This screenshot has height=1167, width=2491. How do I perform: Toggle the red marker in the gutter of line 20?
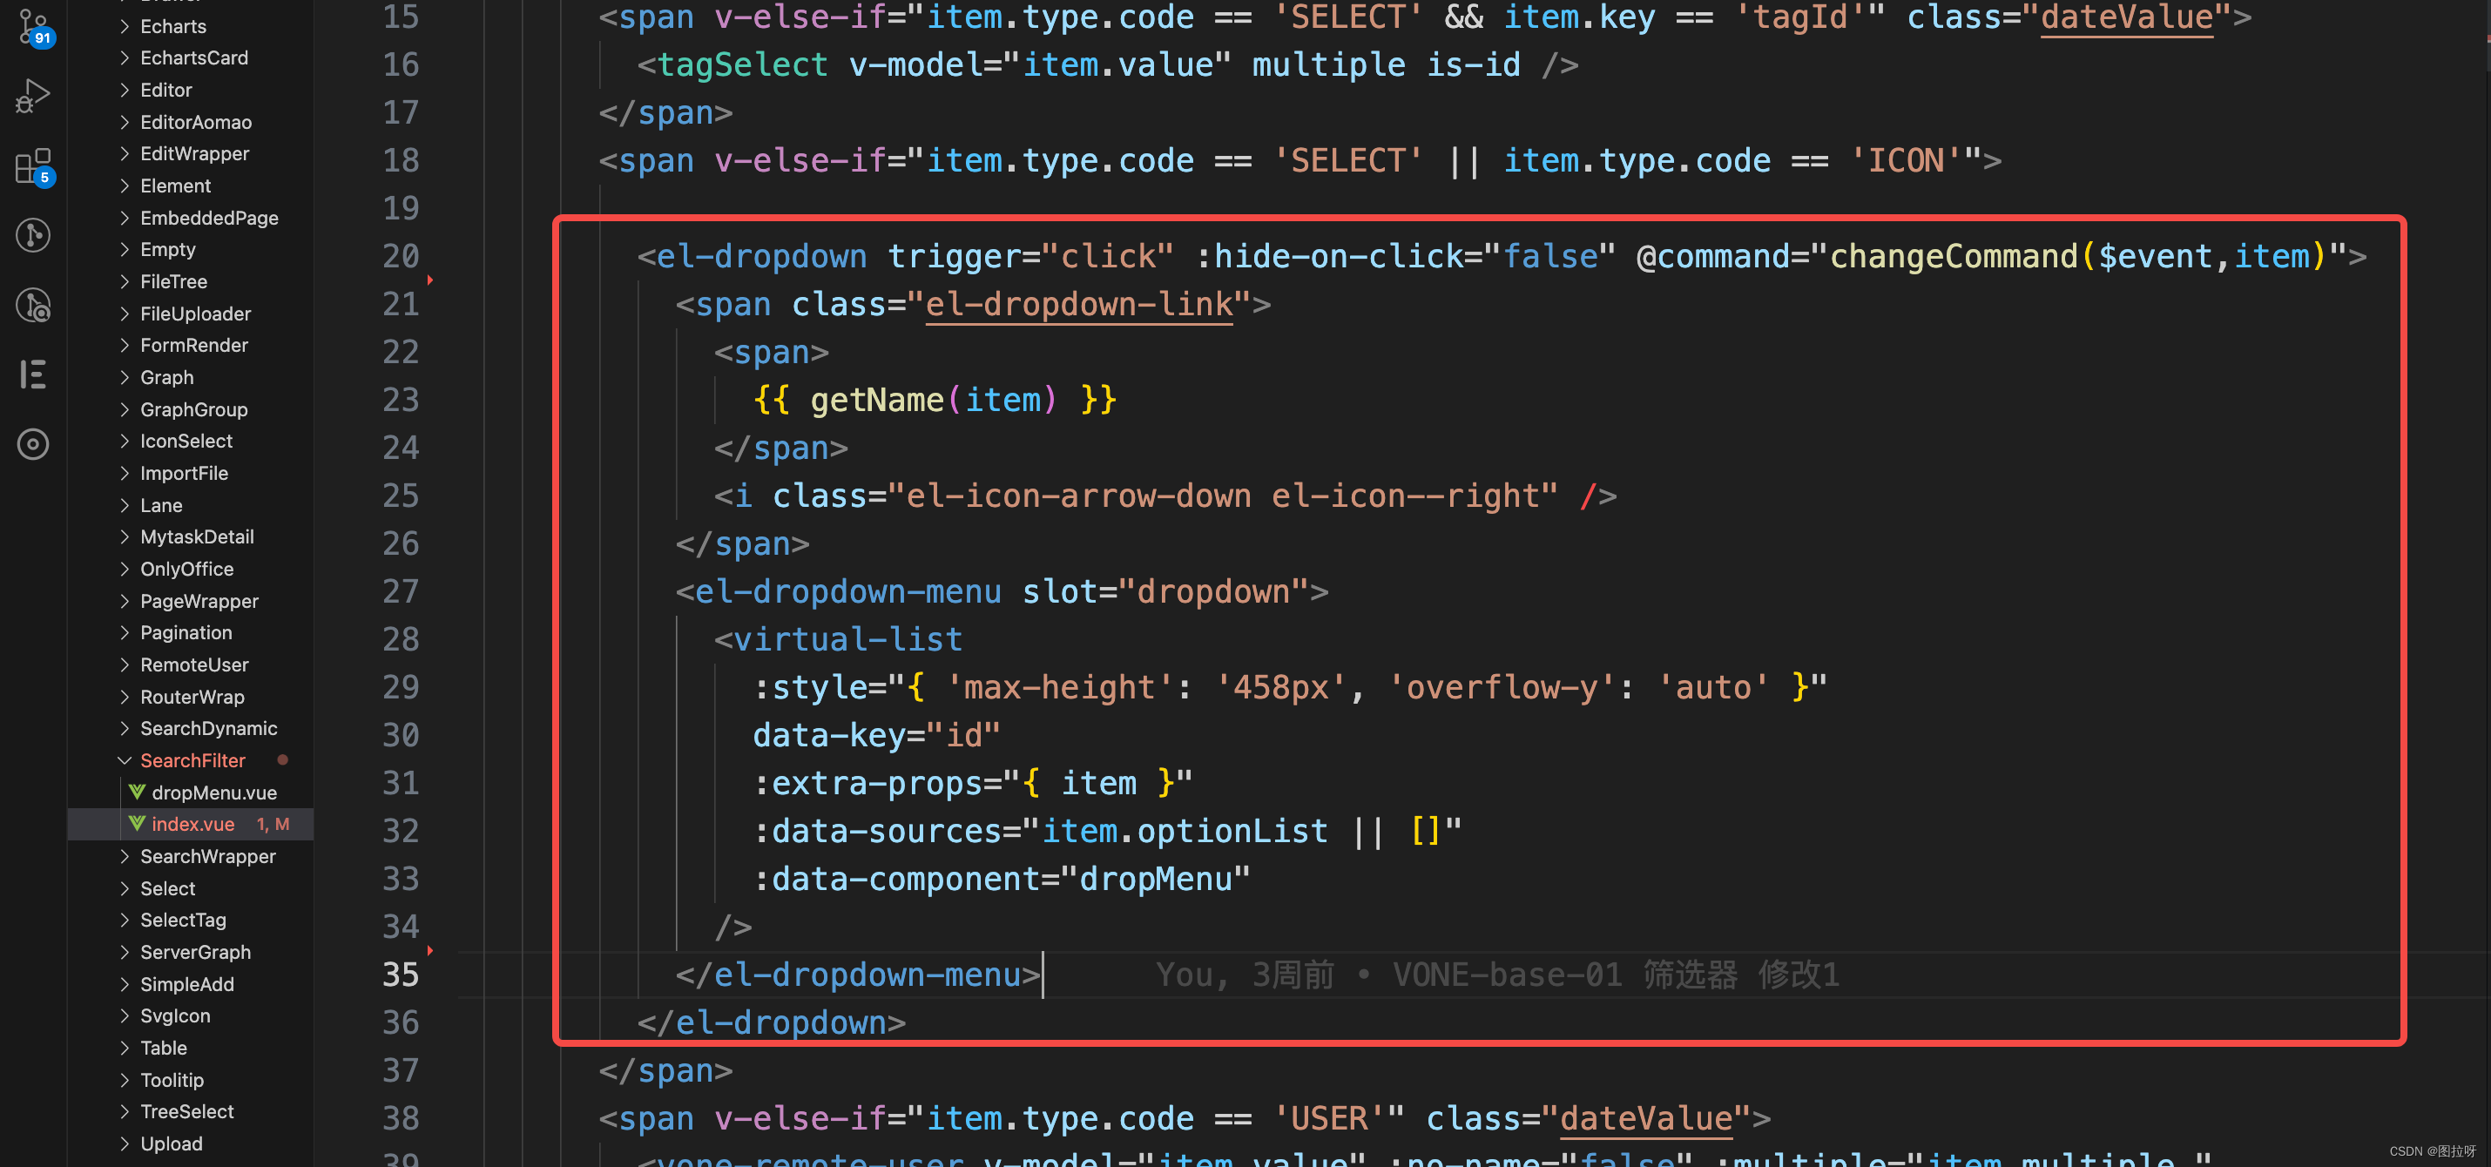point(431,279)
